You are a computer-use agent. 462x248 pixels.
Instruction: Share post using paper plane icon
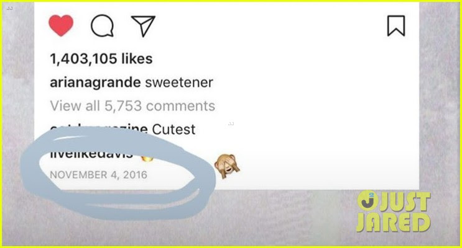[143, 26]
